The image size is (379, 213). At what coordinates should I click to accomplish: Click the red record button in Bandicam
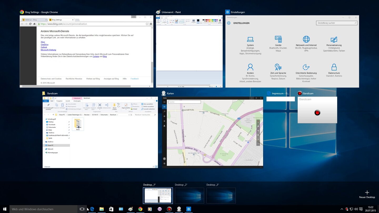317,113
